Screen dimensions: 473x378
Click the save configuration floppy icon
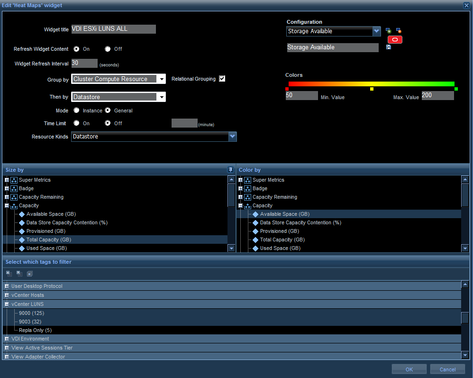(389, 47)
